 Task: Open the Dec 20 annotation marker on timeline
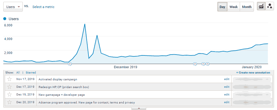pos(207,64)
